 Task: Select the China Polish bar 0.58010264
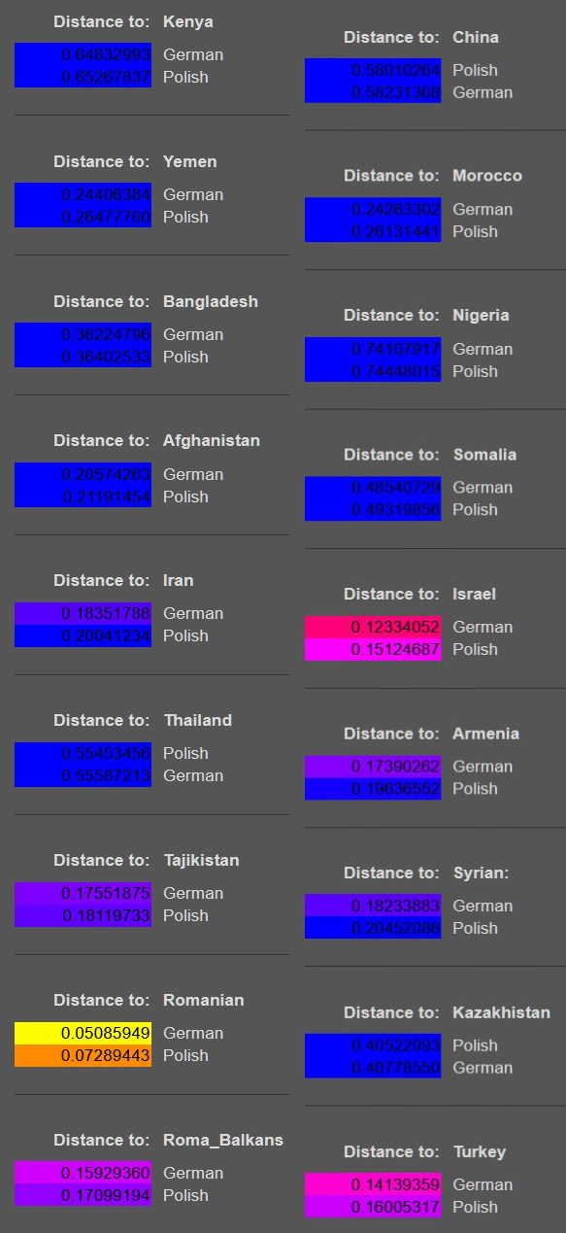point(373,70)
